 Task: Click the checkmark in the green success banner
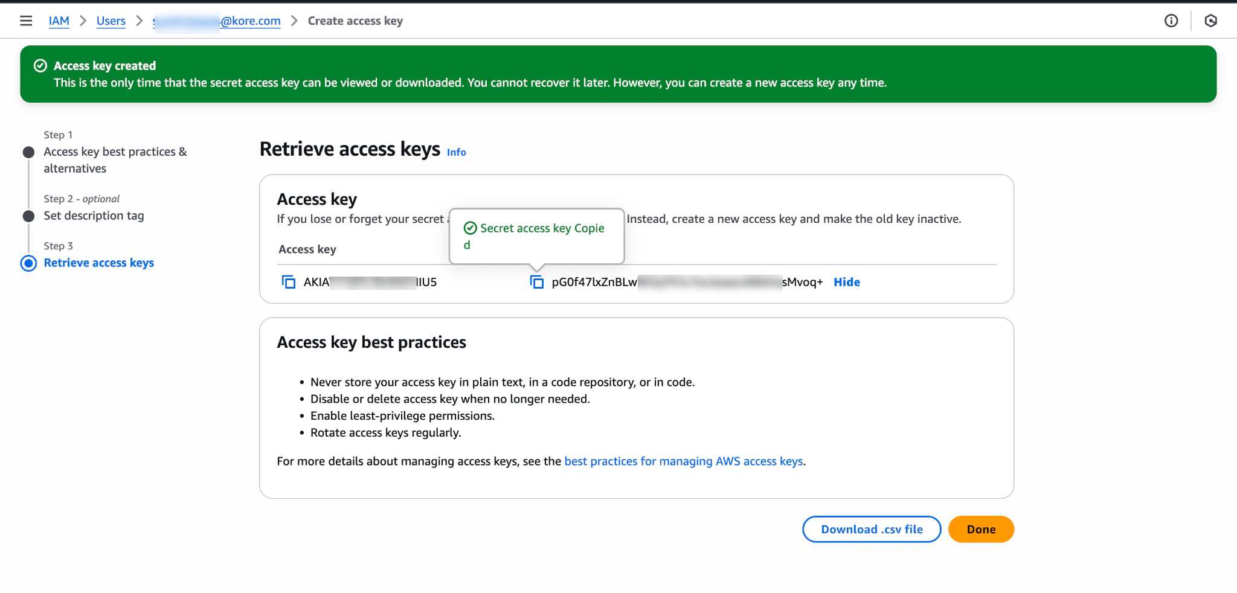pyautogui.click(x=40, y=65)
